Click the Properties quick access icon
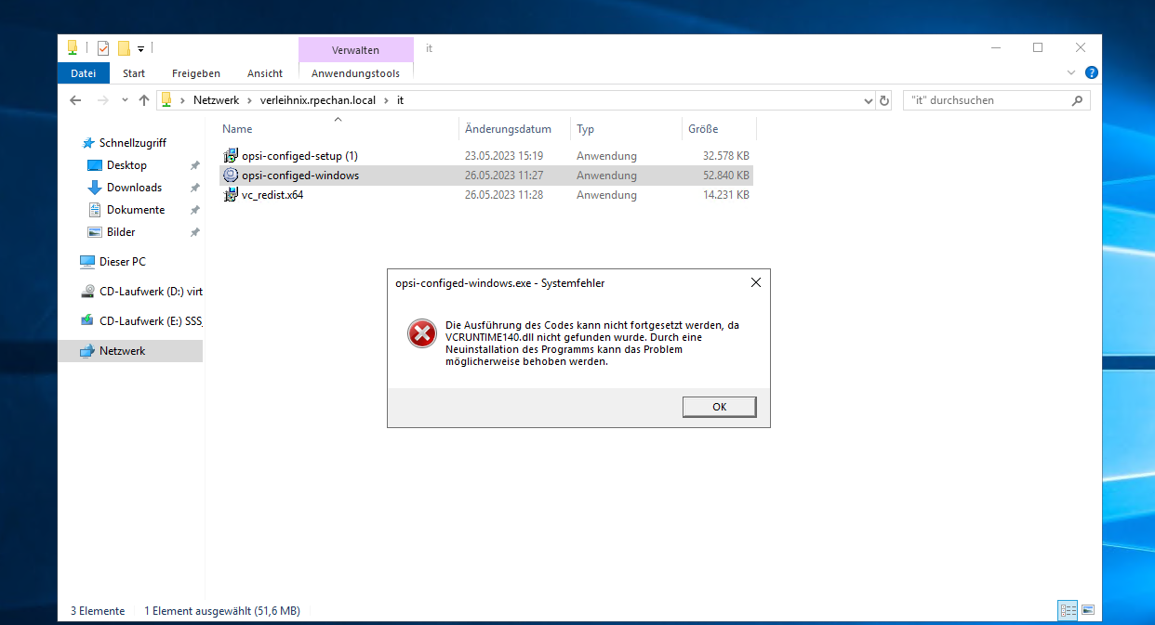The image size is (1155, 625). pos(102,48)
